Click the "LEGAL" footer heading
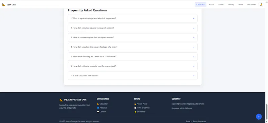 [137, 99]
